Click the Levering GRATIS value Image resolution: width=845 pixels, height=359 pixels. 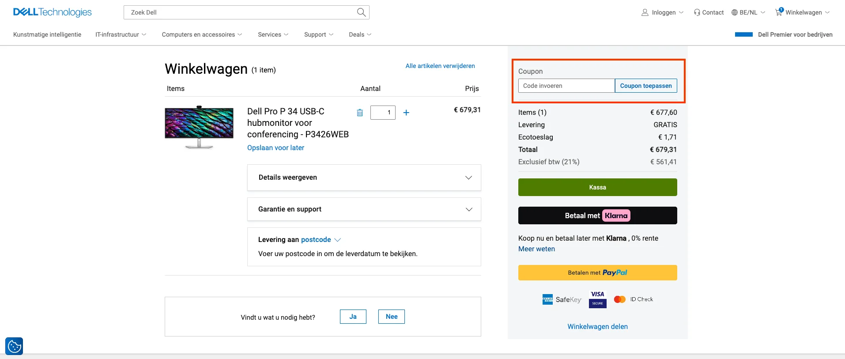point(665,125)
